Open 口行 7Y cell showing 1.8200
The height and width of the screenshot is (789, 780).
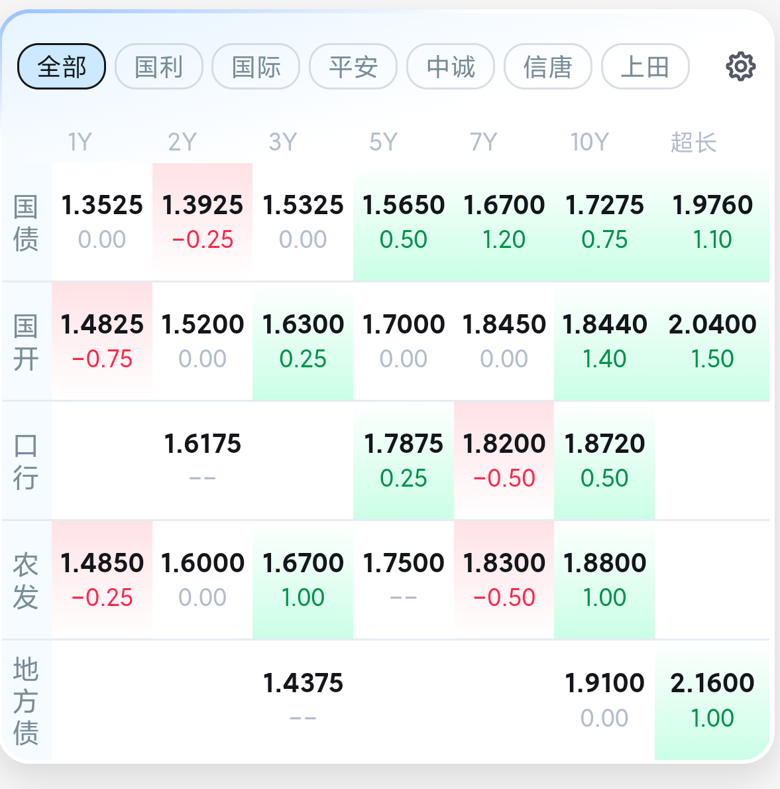(x=504, y=460)
